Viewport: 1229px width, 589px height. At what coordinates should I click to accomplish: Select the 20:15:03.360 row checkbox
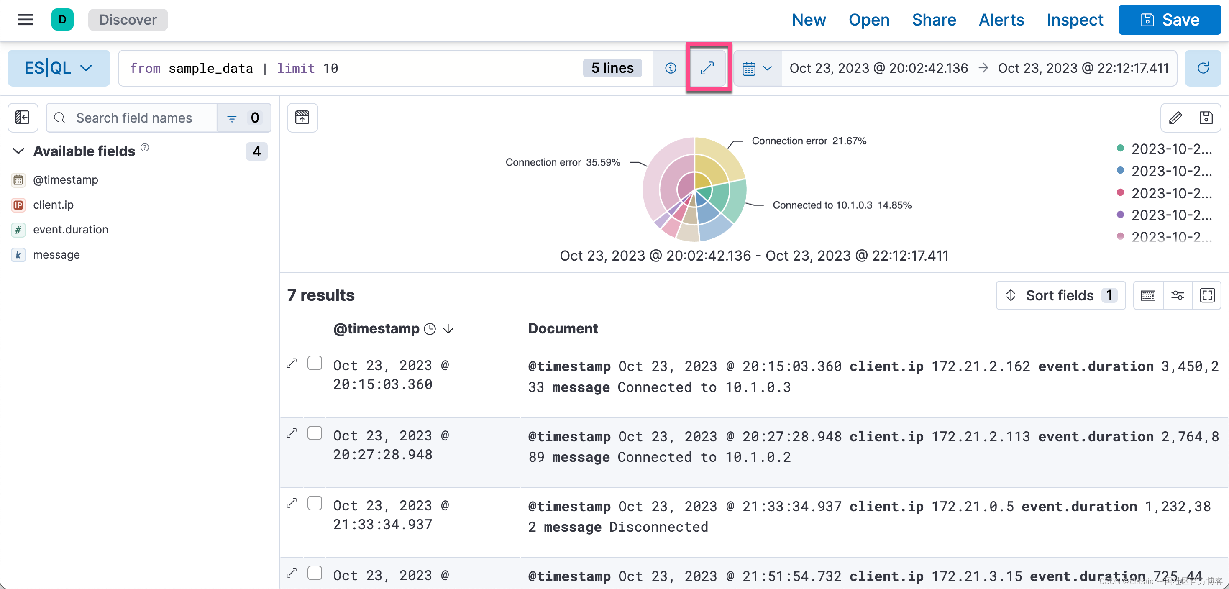pos(315,364)
